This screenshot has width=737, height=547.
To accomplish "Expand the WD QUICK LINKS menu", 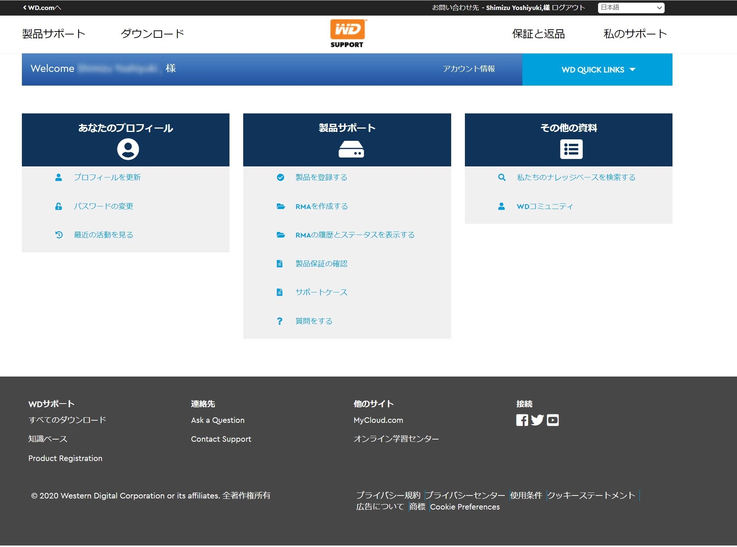I will click(x=597, y=70).
